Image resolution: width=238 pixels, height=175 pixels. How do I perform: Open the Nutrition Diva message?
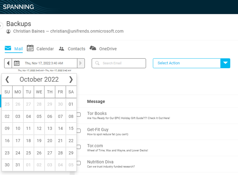[x=157, y=164]
